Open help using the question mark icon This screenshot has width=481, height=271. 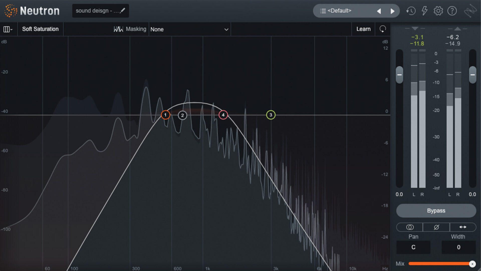click(x=452, y=11)
